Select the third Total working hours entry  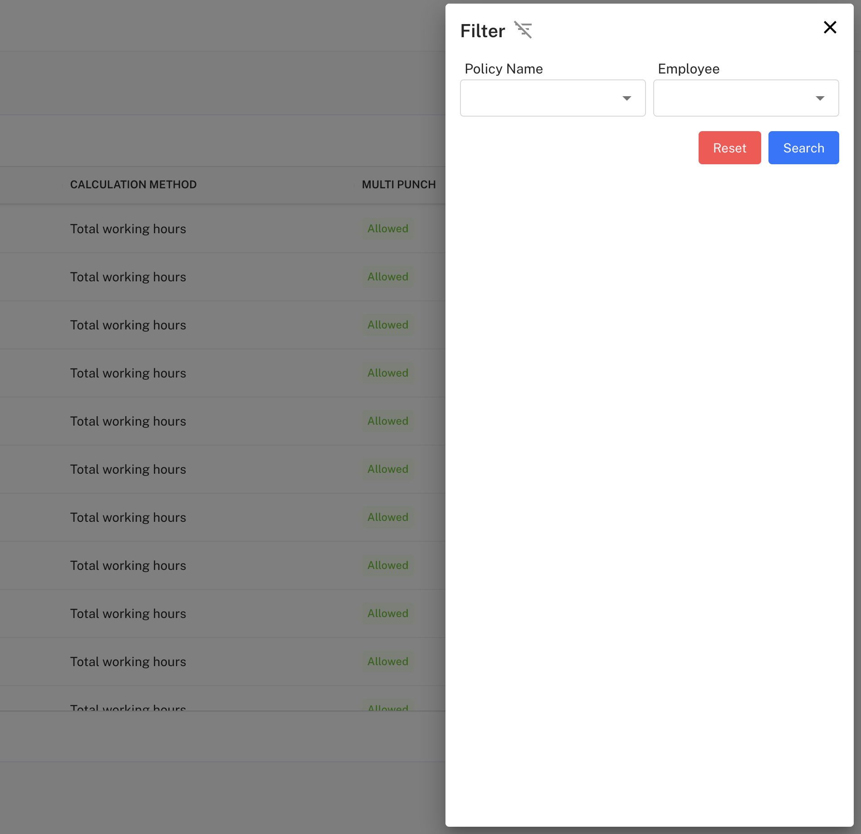click(x=128, y=325)
